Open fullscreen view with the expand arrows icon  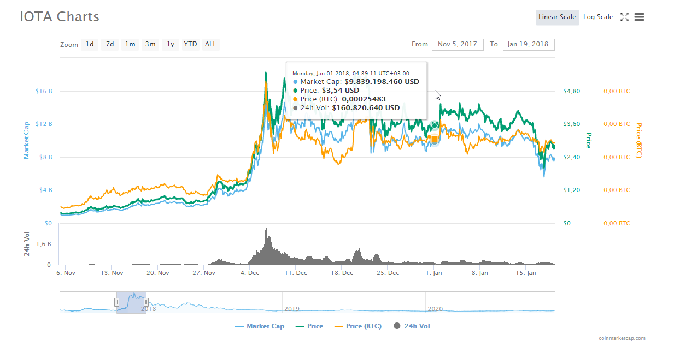coord(624,17)
